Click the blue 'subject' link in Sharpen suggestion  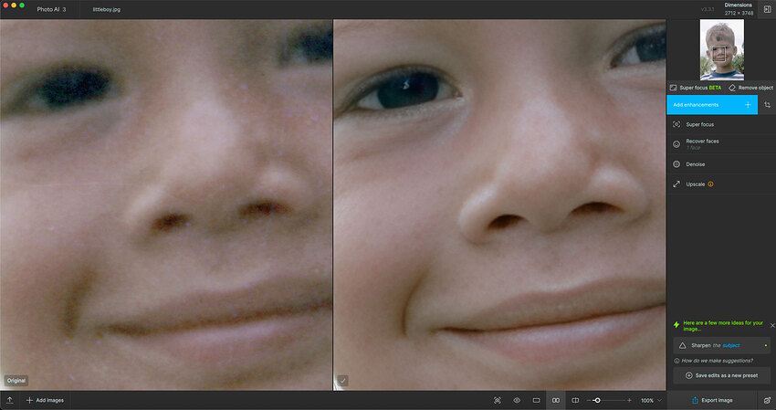click(x=731, y=345)
